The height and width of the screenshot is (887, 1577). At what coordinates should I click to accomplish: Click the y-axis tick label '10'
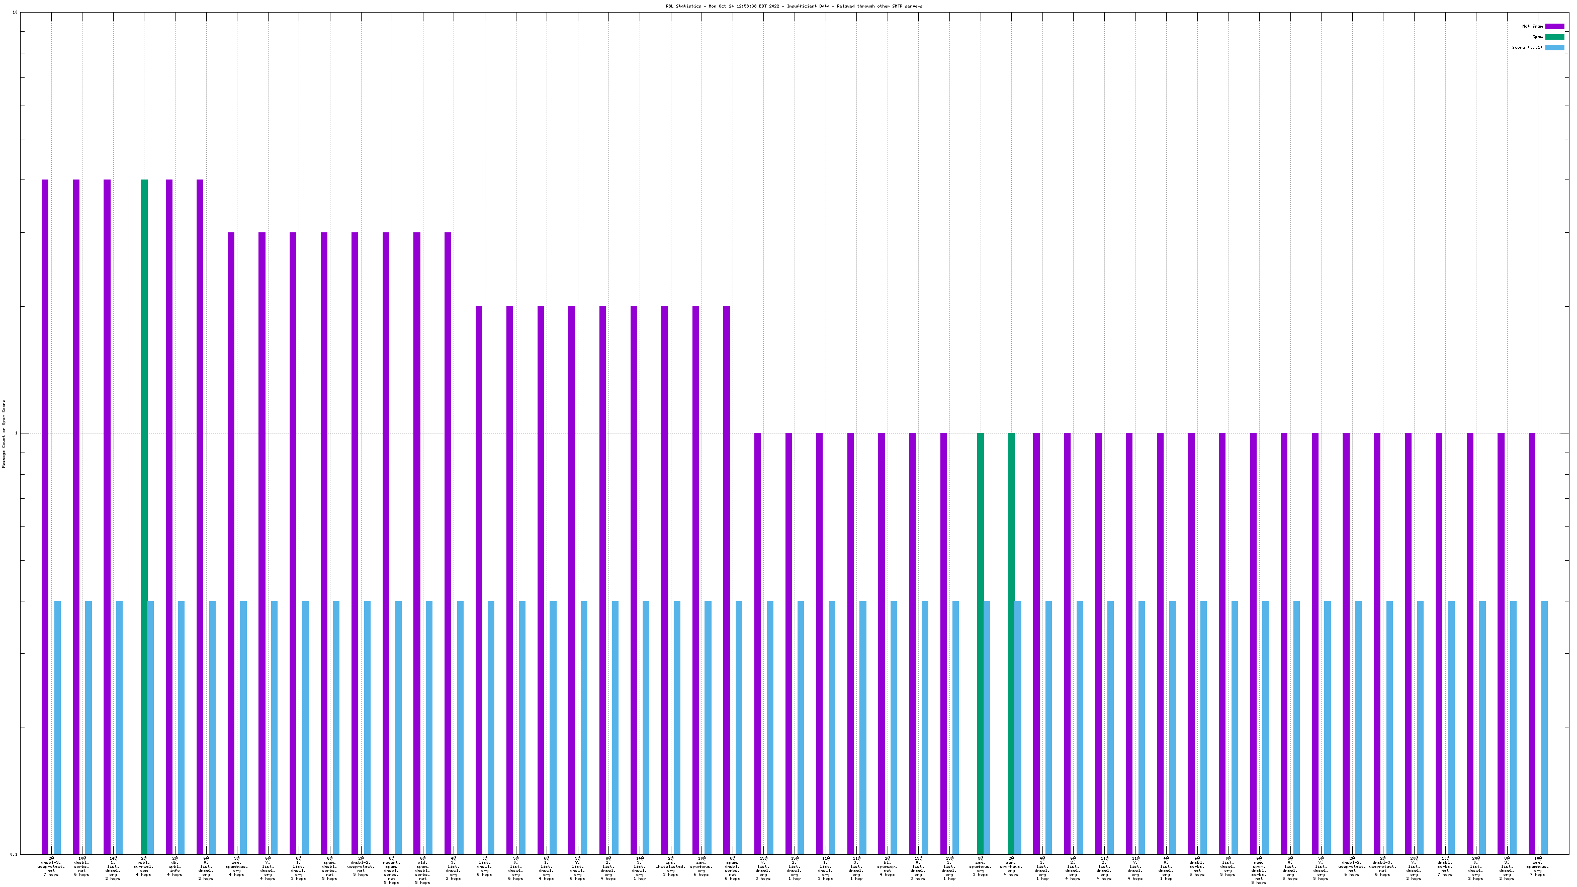point(15,12)
